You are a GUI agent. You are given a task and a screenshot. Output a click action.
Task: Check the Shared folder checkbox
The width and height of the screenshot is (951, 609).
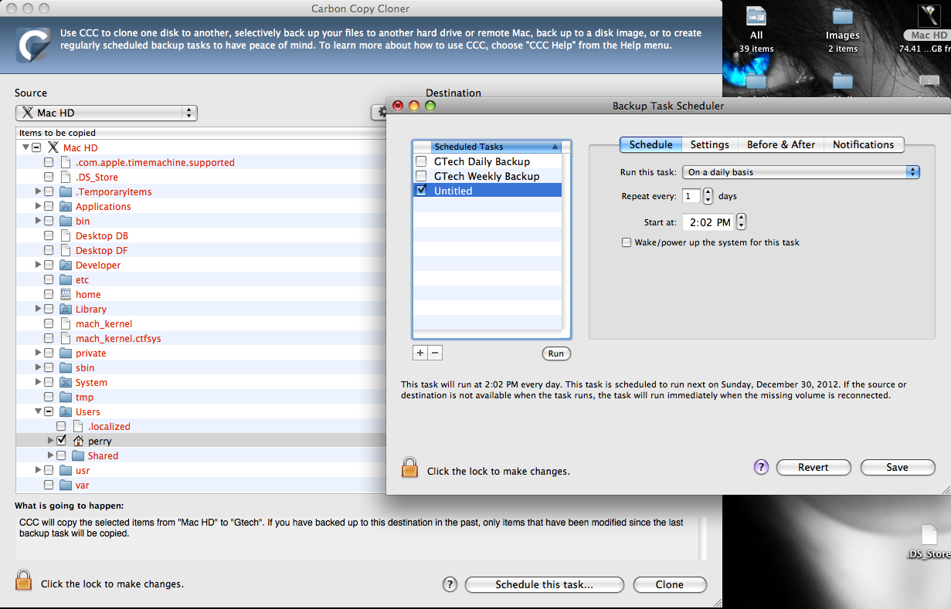point(61,456)
